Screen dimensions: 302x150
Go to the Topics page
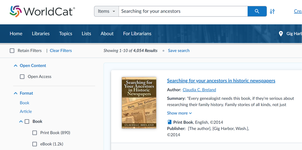pyautogui.click(x=66, y=34)
